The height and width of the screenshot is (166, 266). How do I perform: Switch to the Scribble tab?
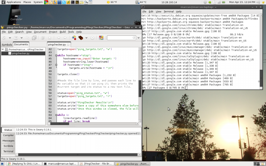(x=8, y=146)
